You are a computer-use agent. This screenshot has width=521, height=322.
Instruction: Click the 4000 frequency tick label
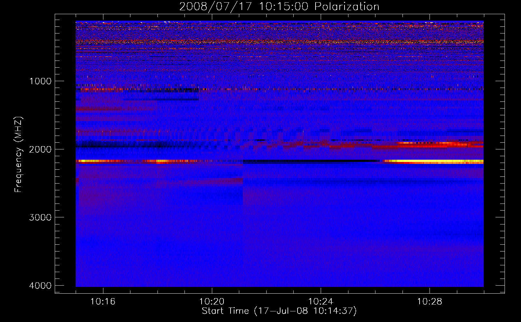[x=40, y=286]
